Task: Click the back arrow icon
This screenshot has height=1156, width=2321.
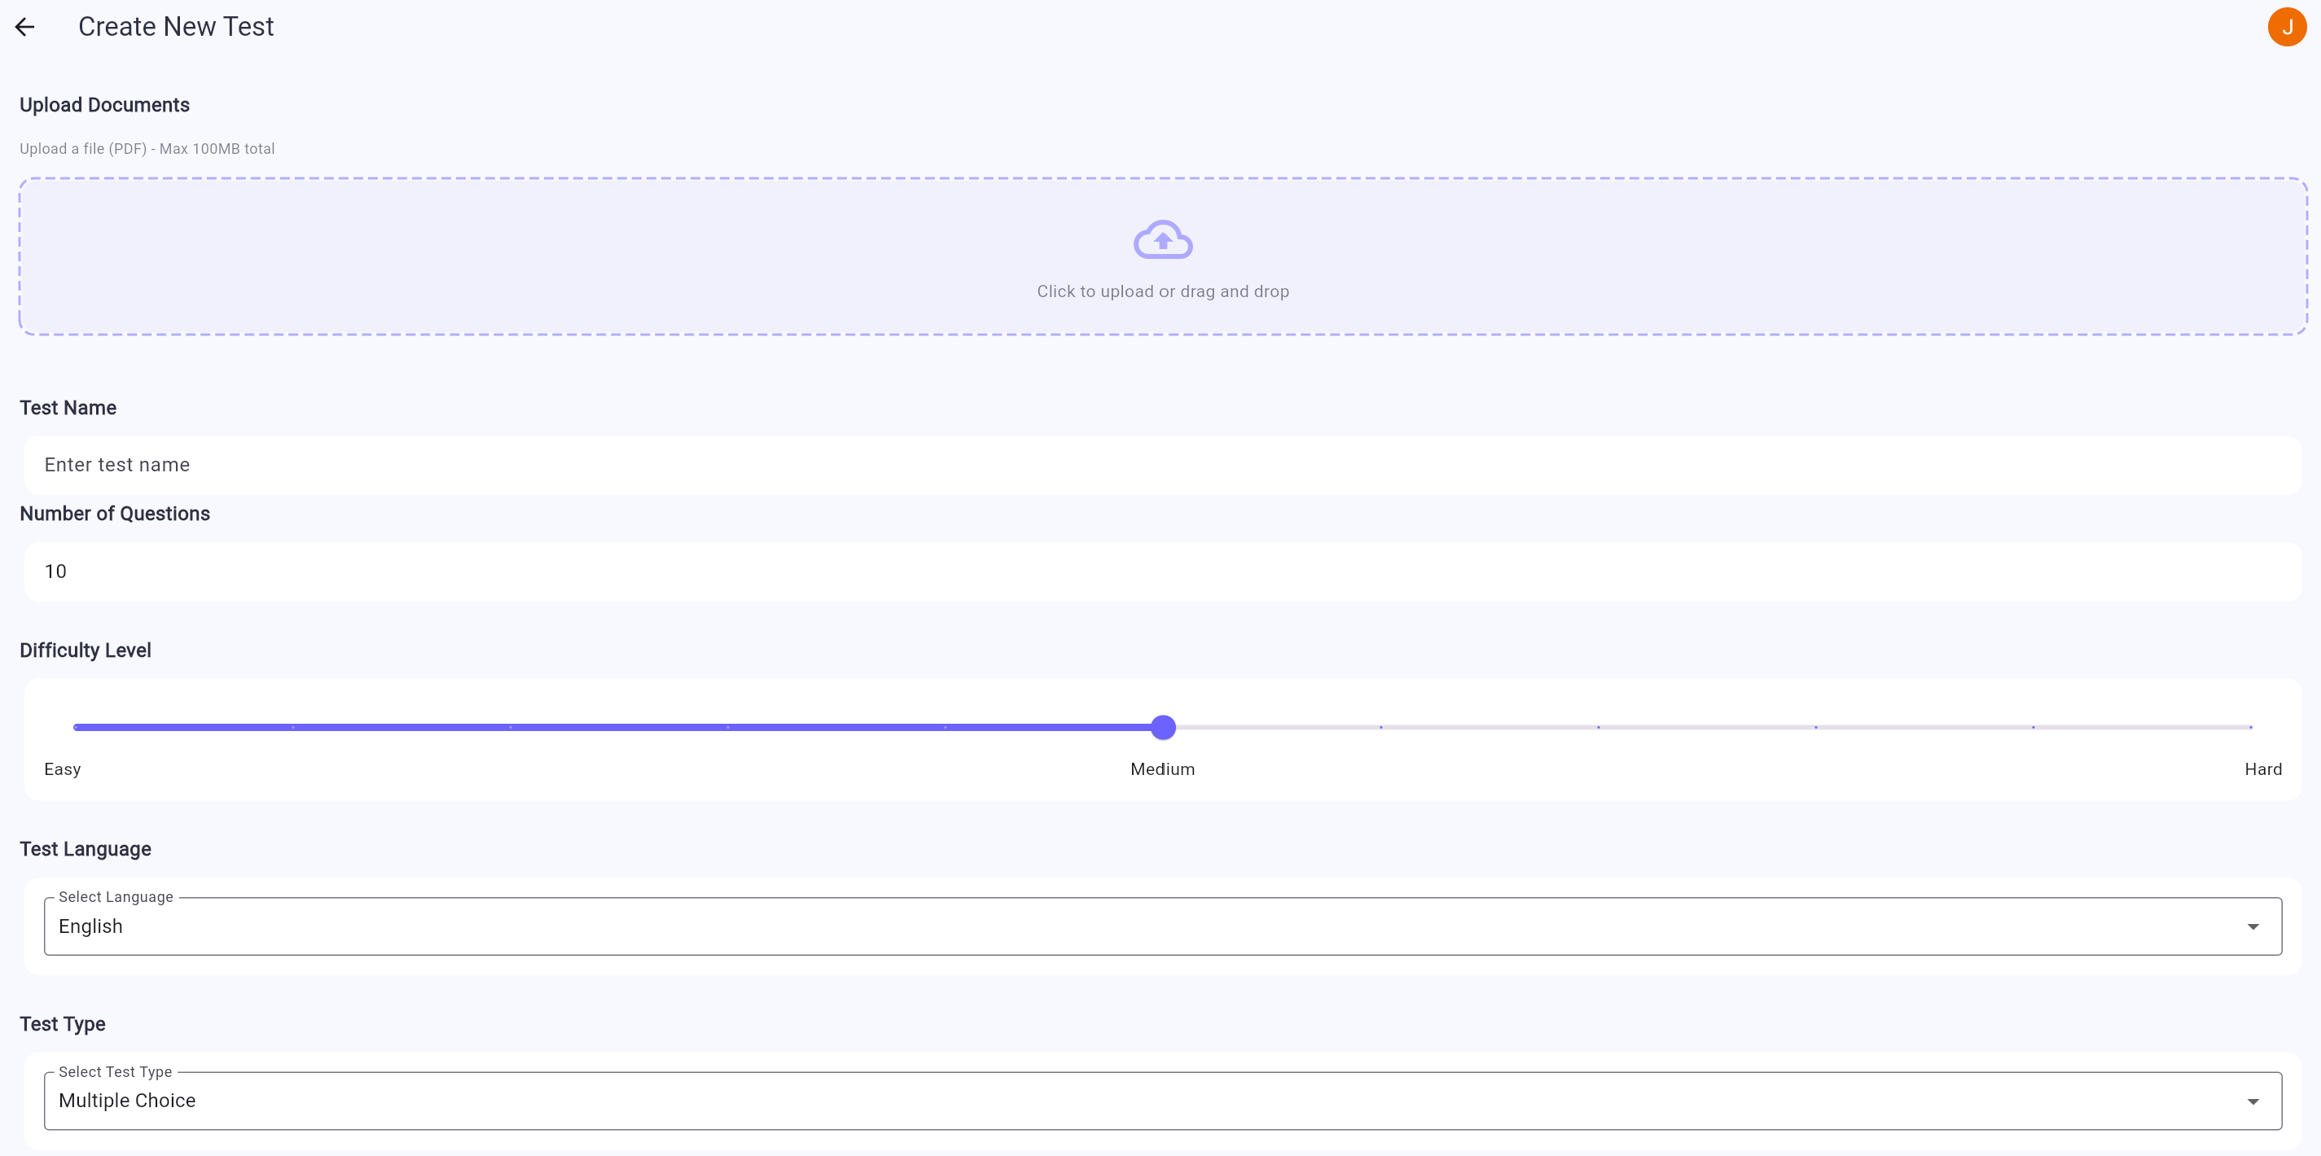Action: 25,27
